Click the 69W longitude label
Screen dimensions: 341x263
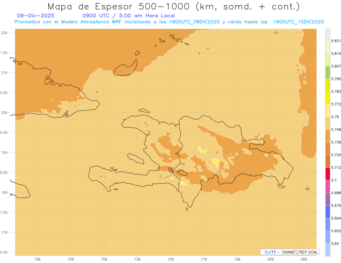pos(271,259)
